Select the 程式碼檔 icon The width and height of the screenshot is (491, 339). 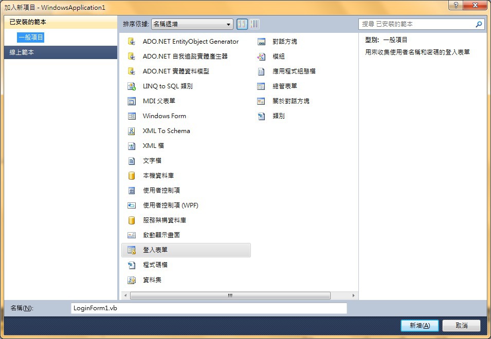click(132, 265)
